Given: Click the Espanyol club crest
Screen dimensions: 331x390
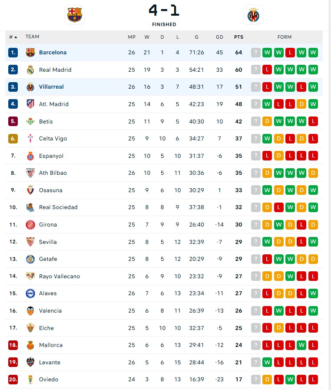Looking at the screenshot, I should 30,156.
